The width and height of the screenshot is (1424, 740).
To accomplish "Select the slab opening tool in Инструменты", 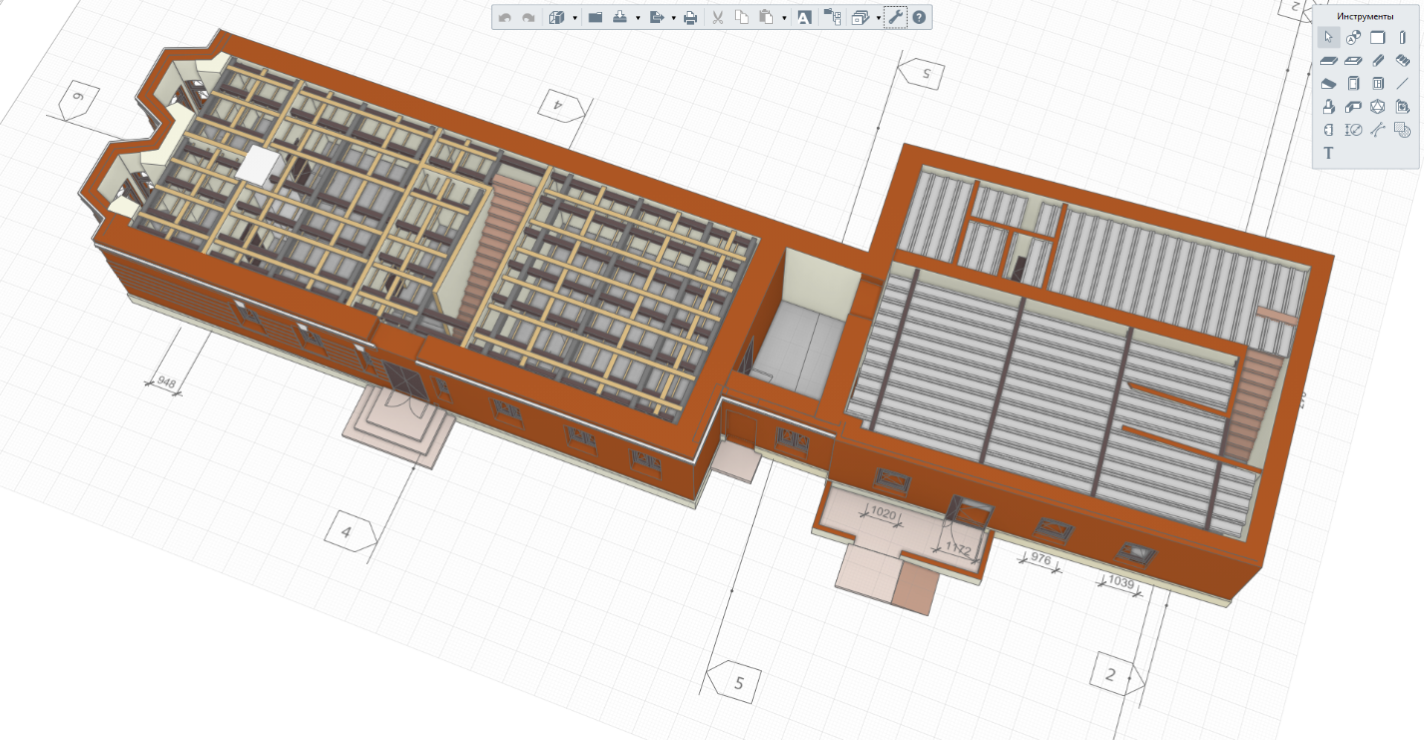I will [1353, 61].
